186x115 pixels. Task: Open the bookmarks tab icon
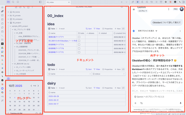pyautogui.click(x=18, y=2)
